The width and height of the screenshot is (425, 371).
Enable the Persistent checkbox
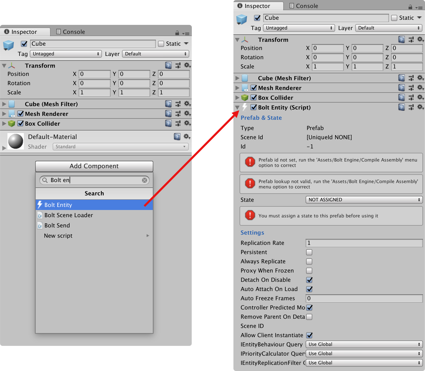point(309,252)
